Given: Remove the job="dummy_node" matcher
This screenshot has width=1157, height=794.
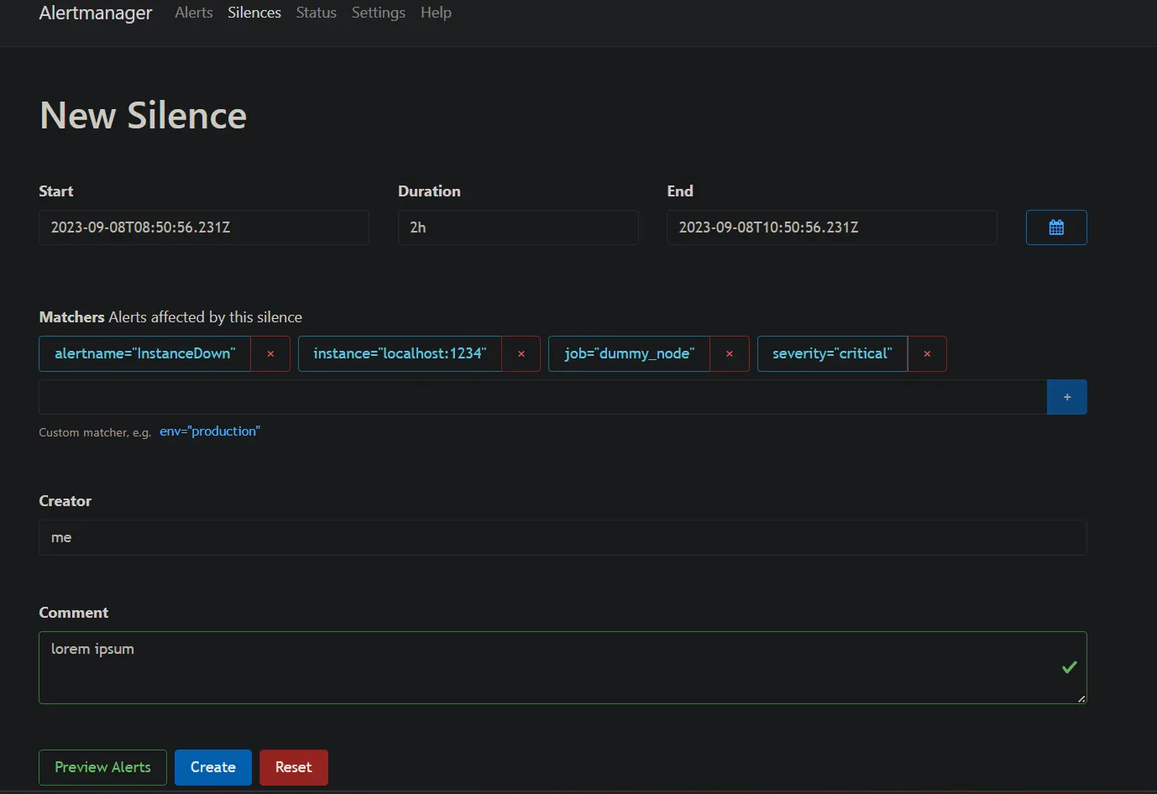Looking at the screenshot, I should pos(730,353).
